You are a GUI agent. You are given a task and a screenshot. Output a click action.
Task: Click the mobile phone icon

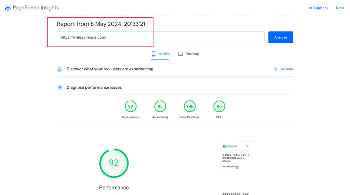[x=153, y=54]
